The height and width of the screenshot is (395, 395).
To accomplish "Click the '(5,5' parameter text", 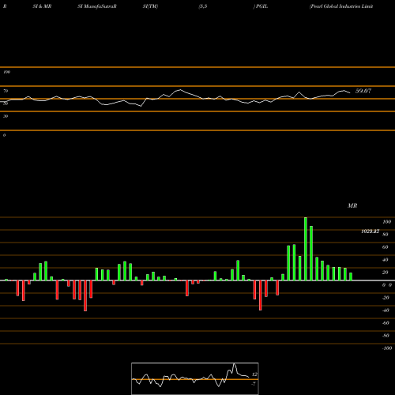I will coord(203,6).
